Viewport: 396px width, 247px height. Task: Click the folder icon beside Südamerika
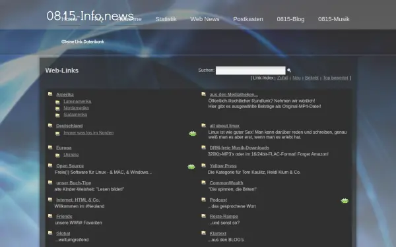[x=57, y=115]
